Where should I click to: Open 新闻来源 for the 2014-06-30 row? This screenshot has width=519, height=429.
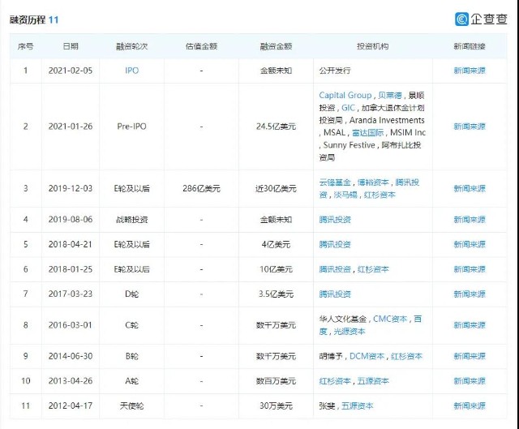pos(470,356)
